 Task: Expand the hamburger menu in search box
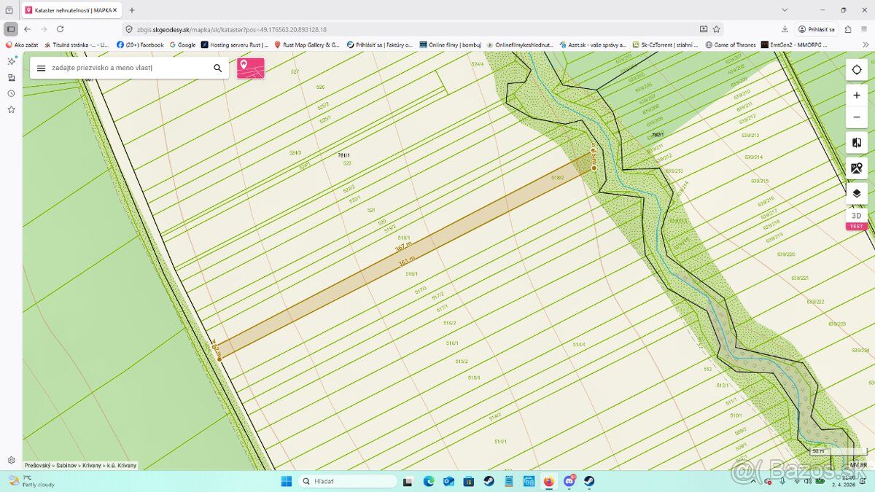[41, 68]
